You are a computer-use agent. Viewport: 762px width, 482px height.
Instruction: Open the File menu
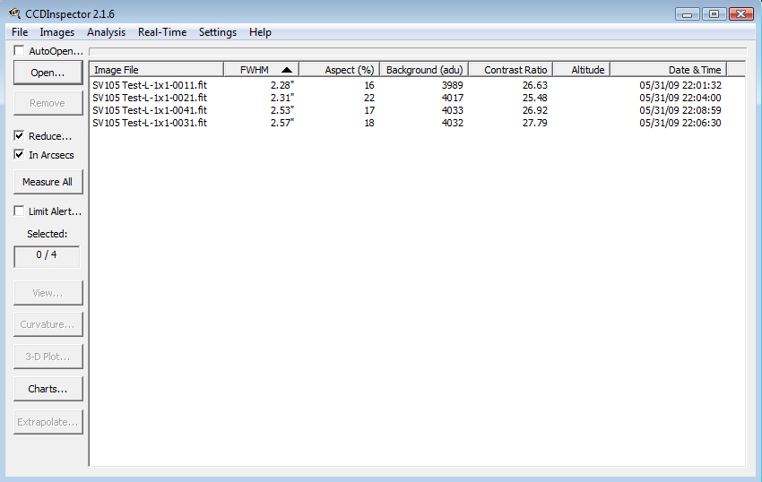tap(20, 32)
